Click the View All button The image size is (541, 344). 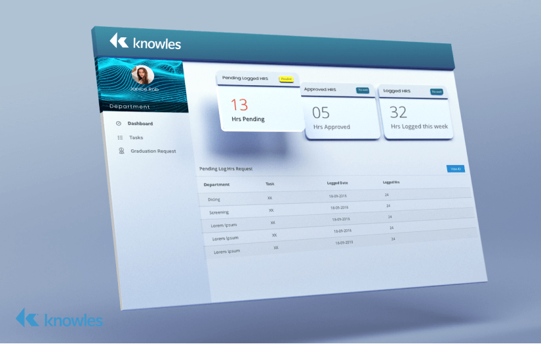[456, 169]
